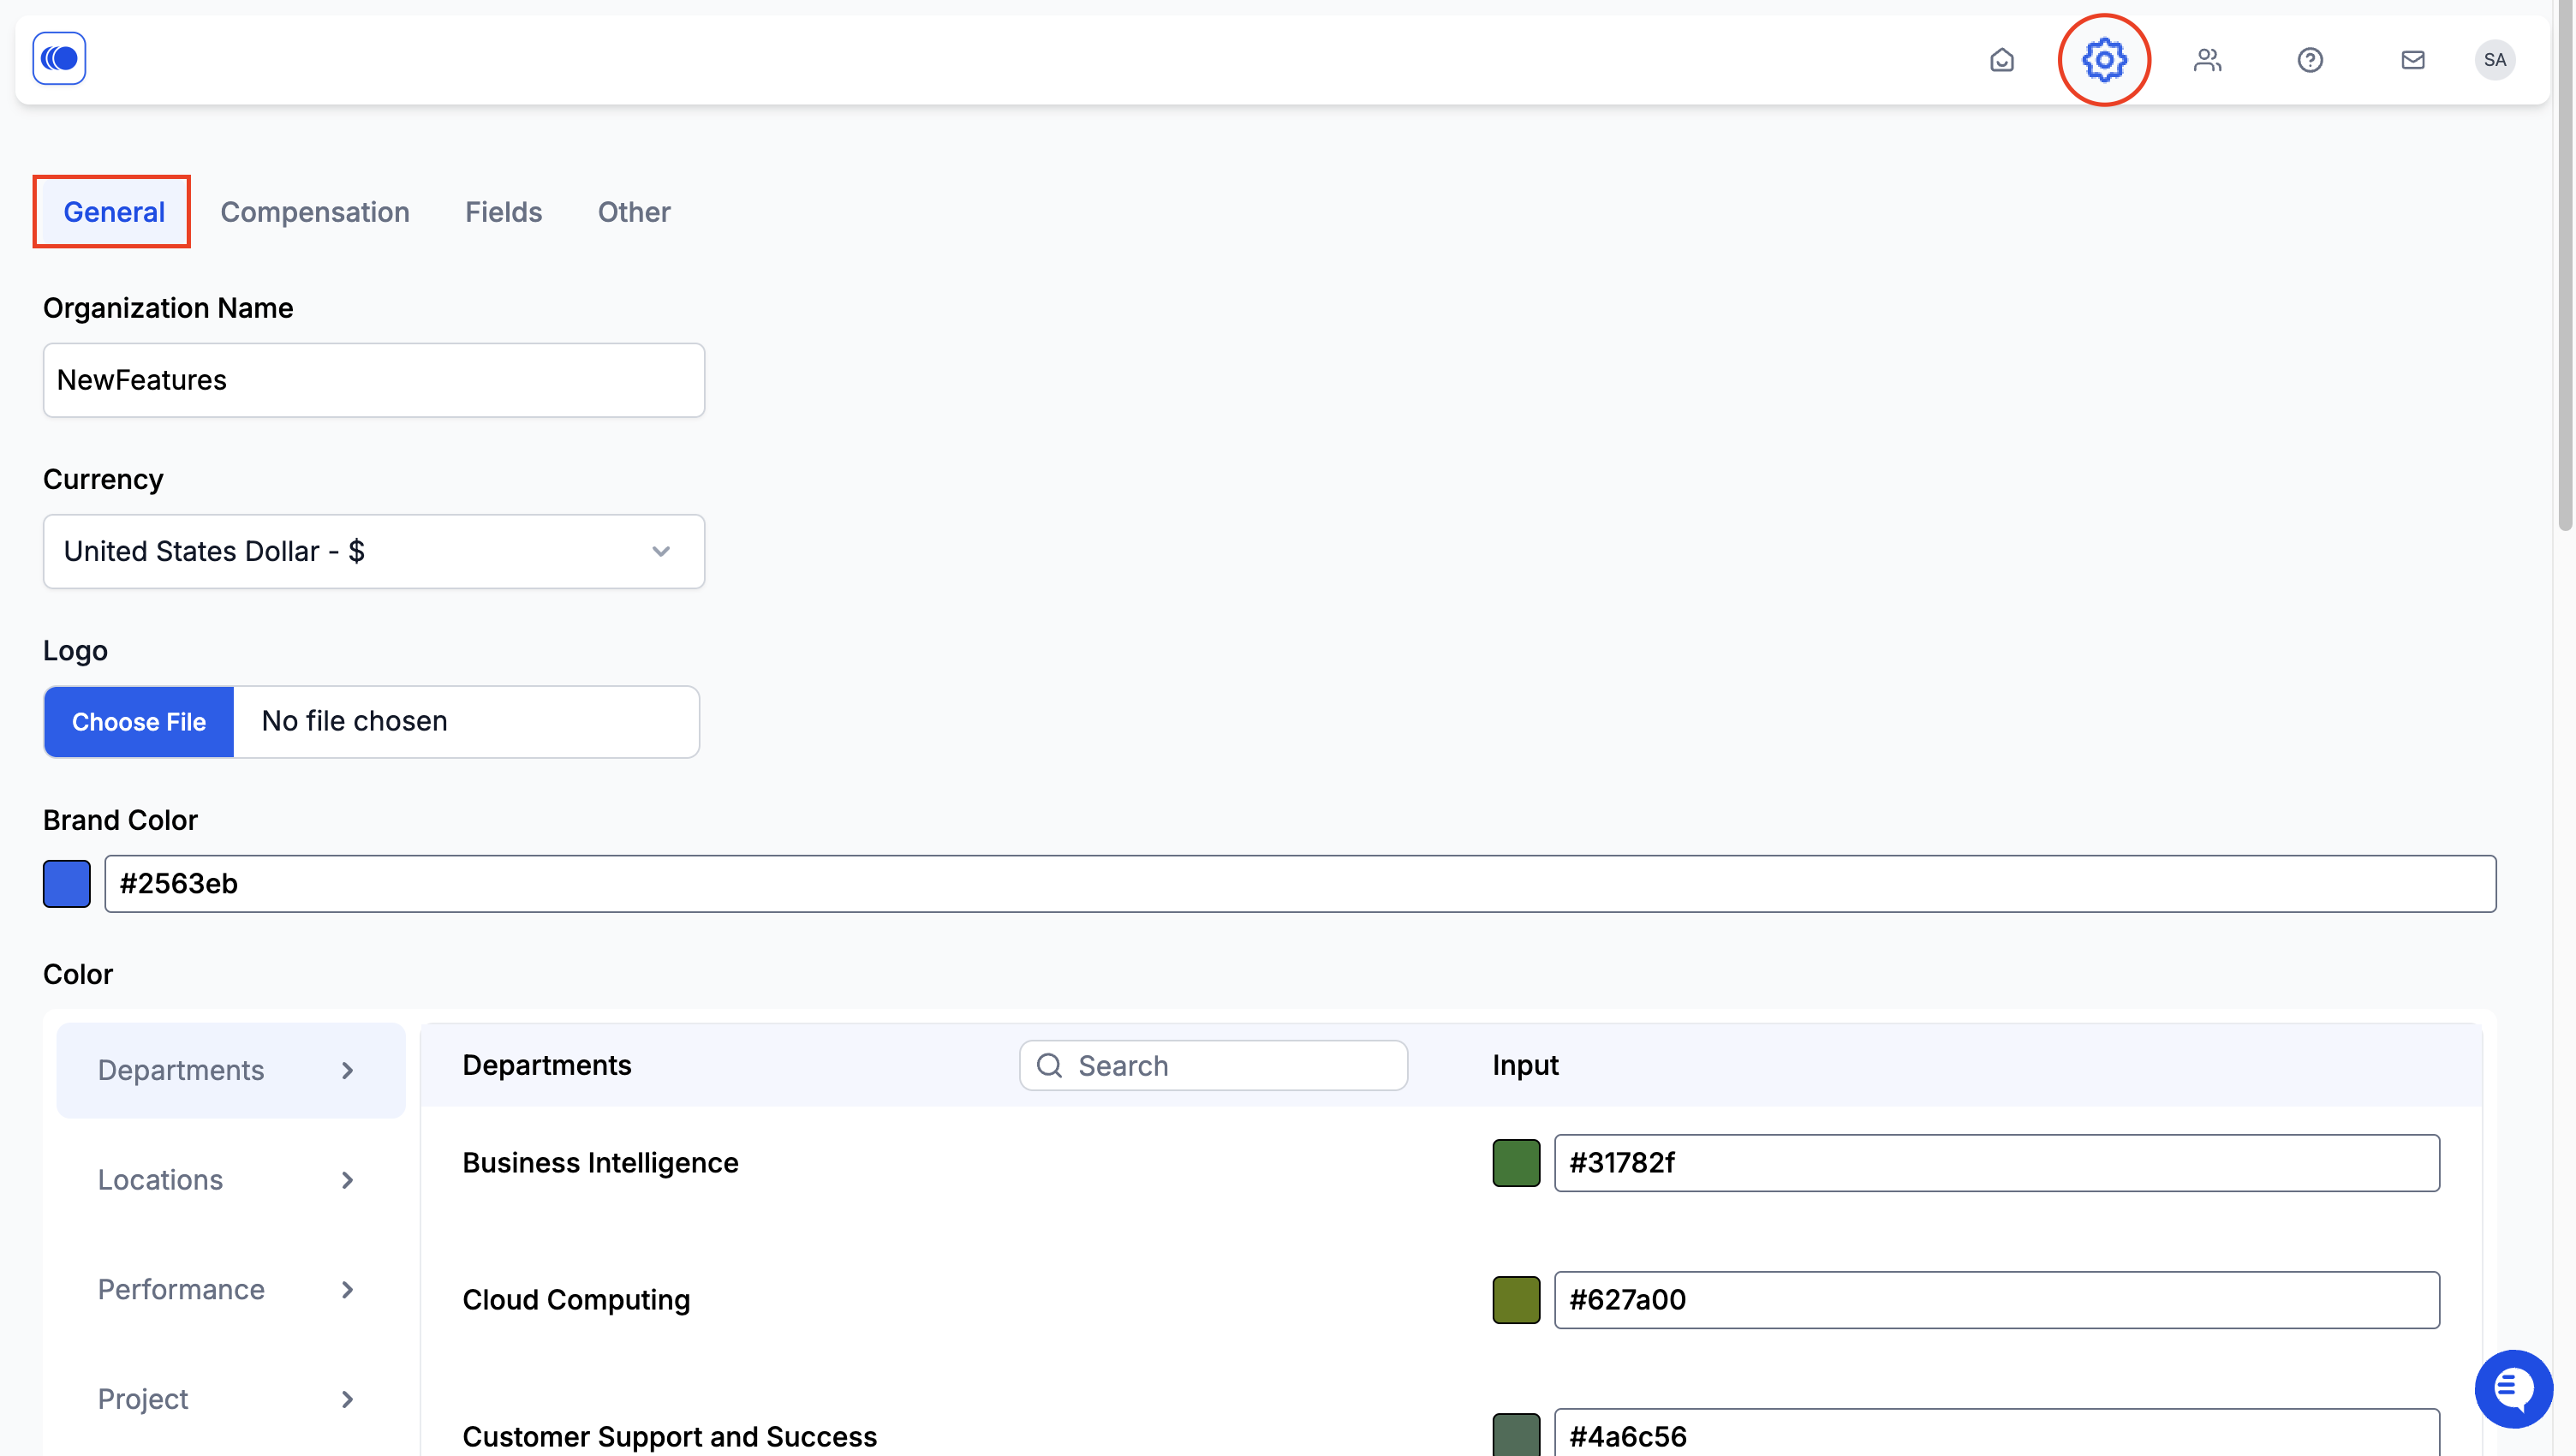Click the app logo in top left

pos(59,58)
